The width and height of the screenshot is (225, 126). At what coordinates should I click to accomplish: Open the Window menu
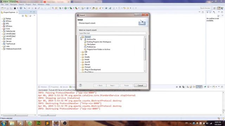(41, 5)
